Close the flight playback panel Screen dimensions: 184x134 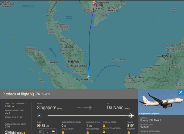(x=181, y=92)
